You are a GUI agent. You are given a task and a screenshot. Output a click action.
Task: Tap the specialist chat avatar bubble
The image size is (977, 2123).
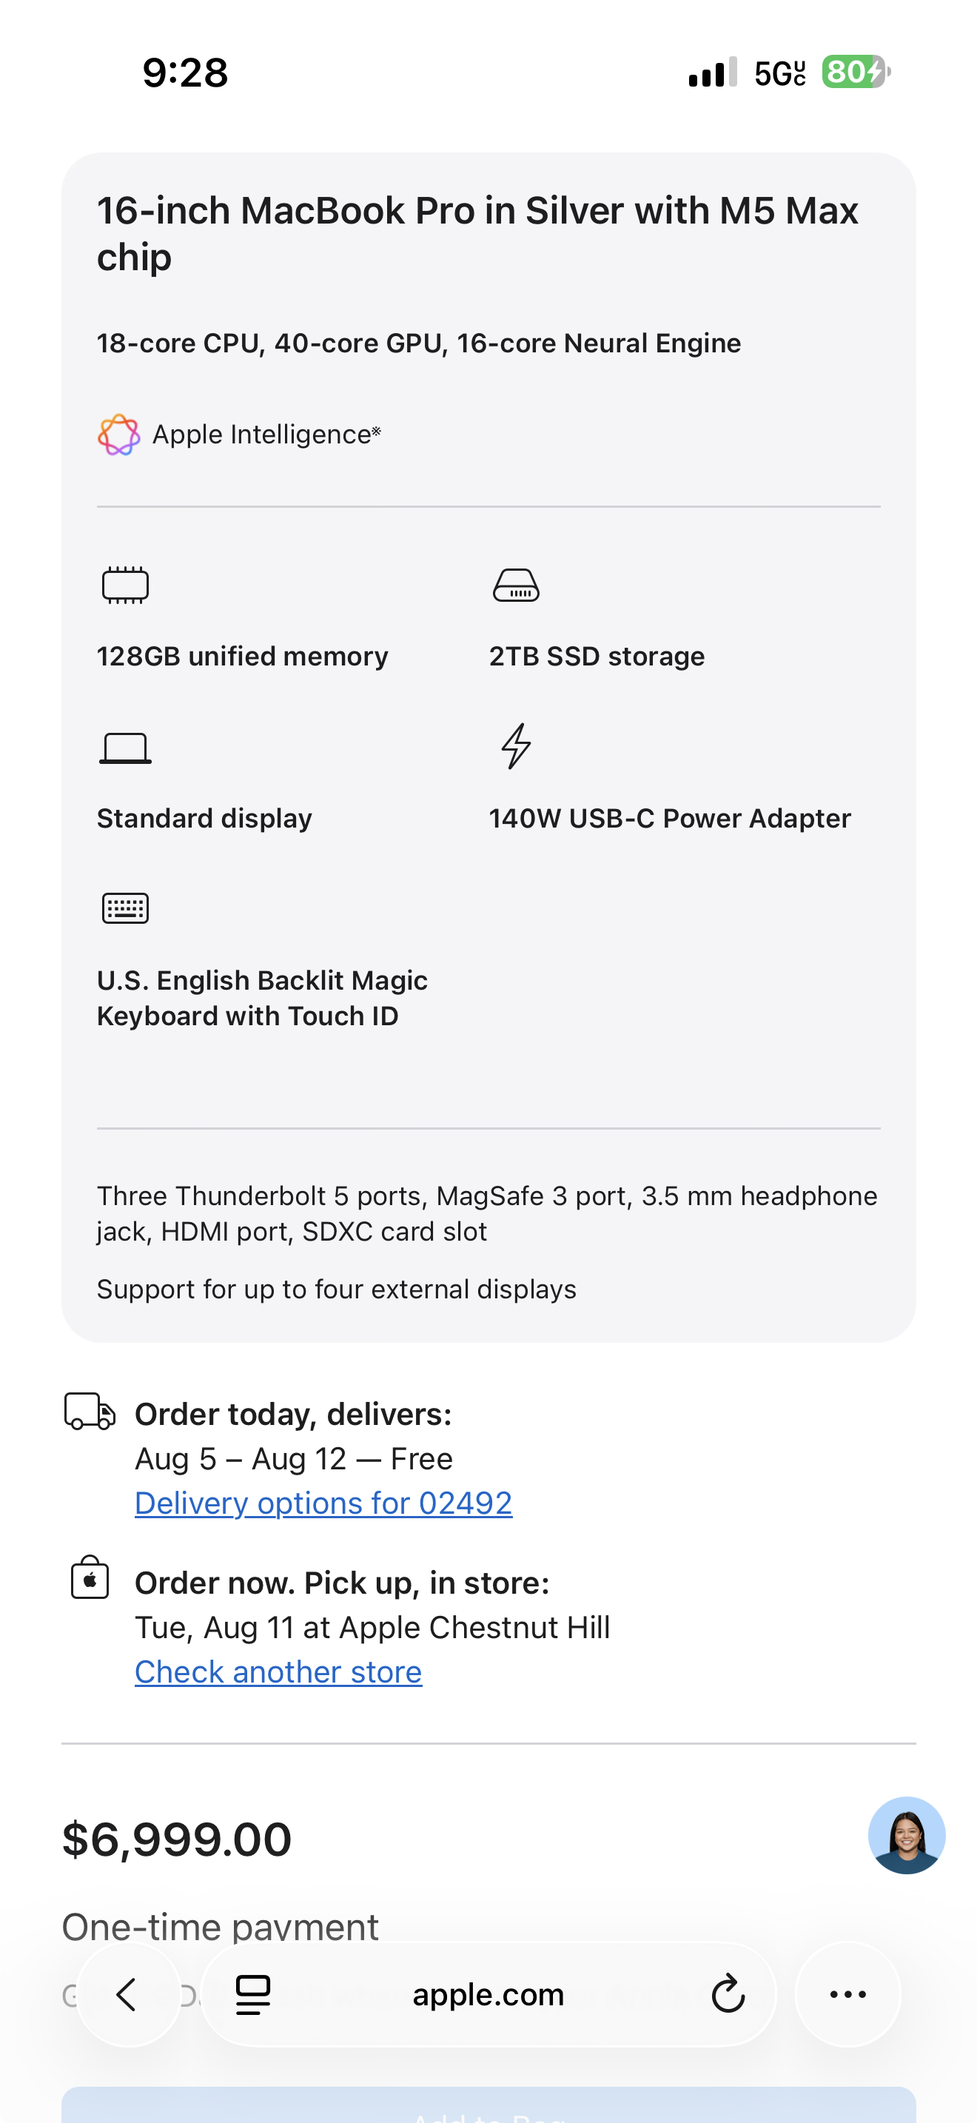coord(906,1835)
